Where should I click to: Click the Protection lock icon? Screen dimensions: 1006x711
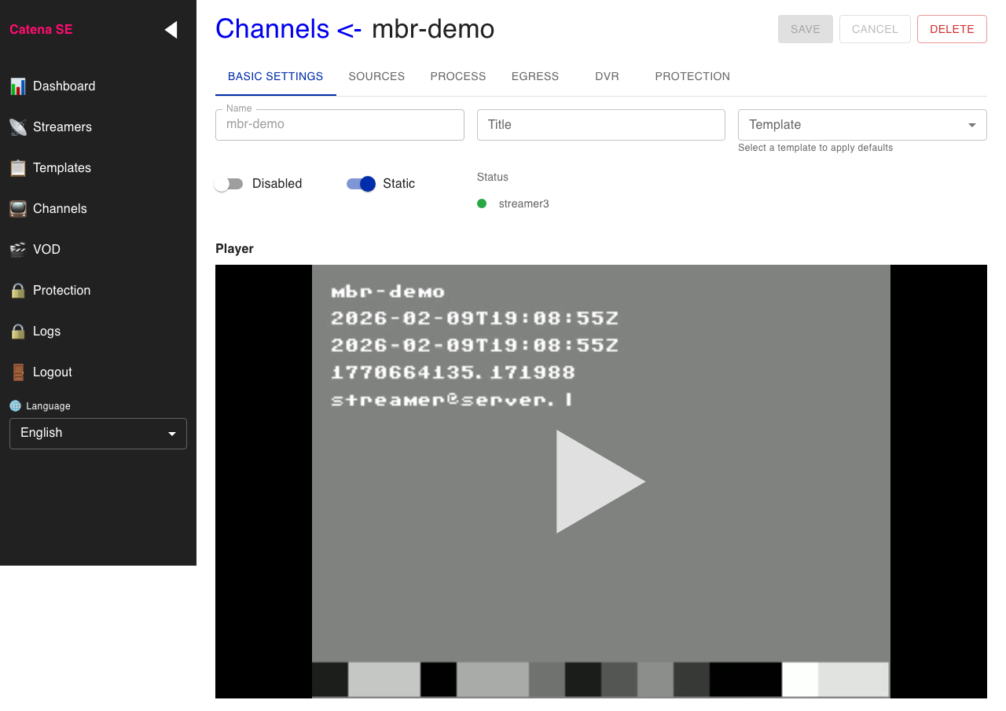click(17, 291)
